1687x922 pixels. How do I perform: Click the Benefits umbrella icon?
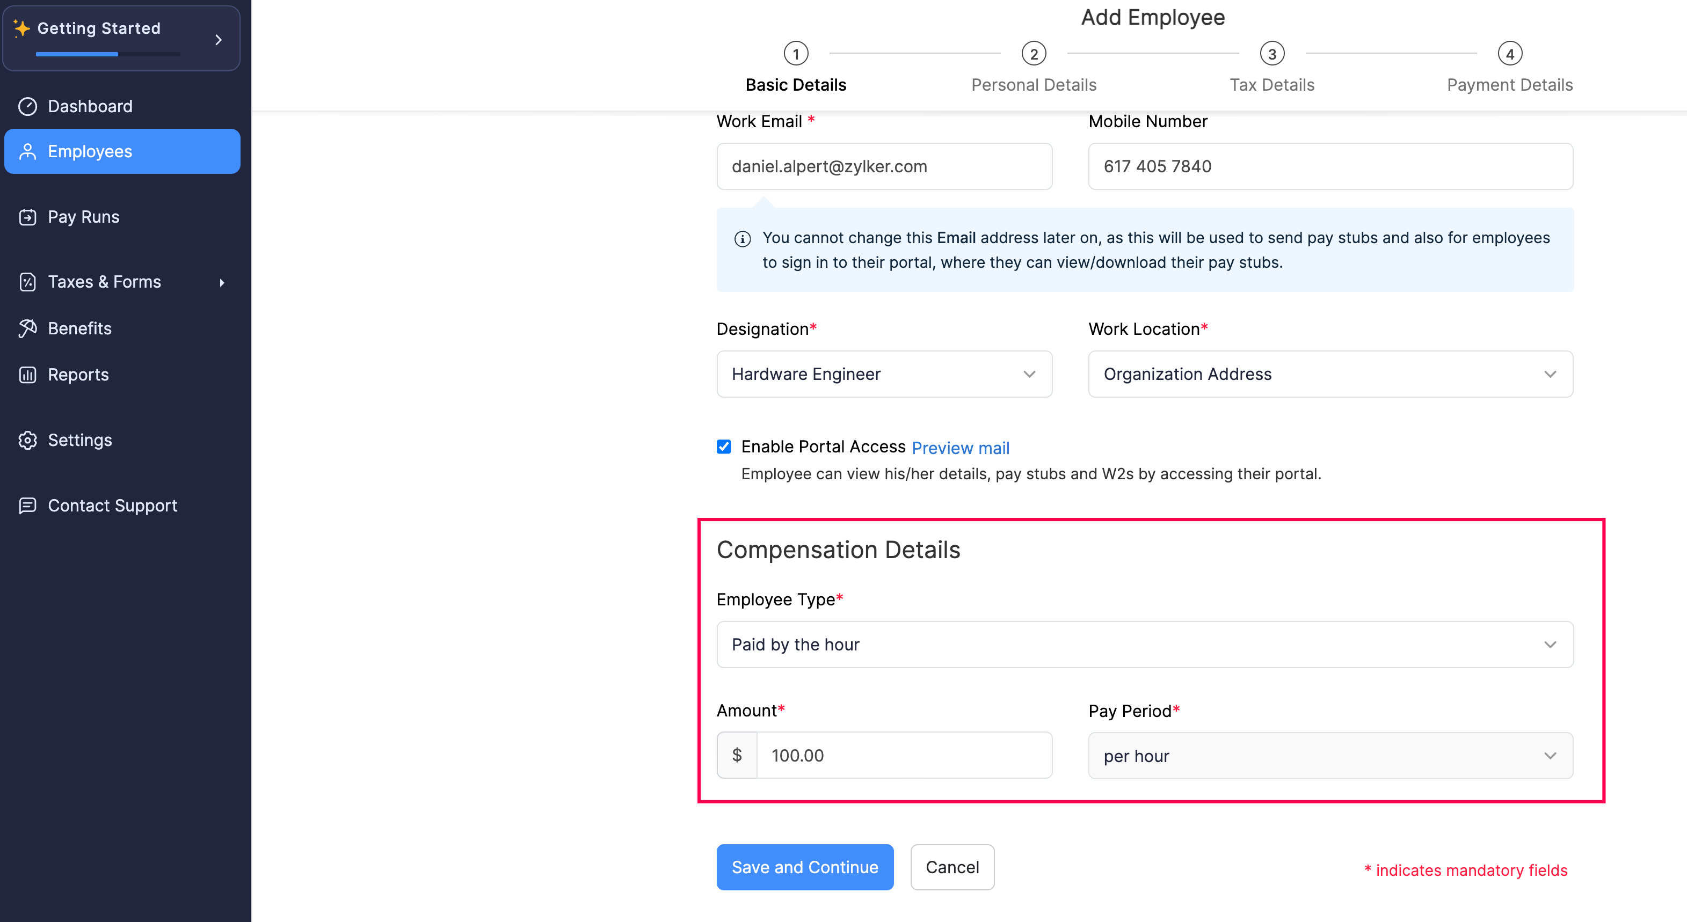[27, 328]
